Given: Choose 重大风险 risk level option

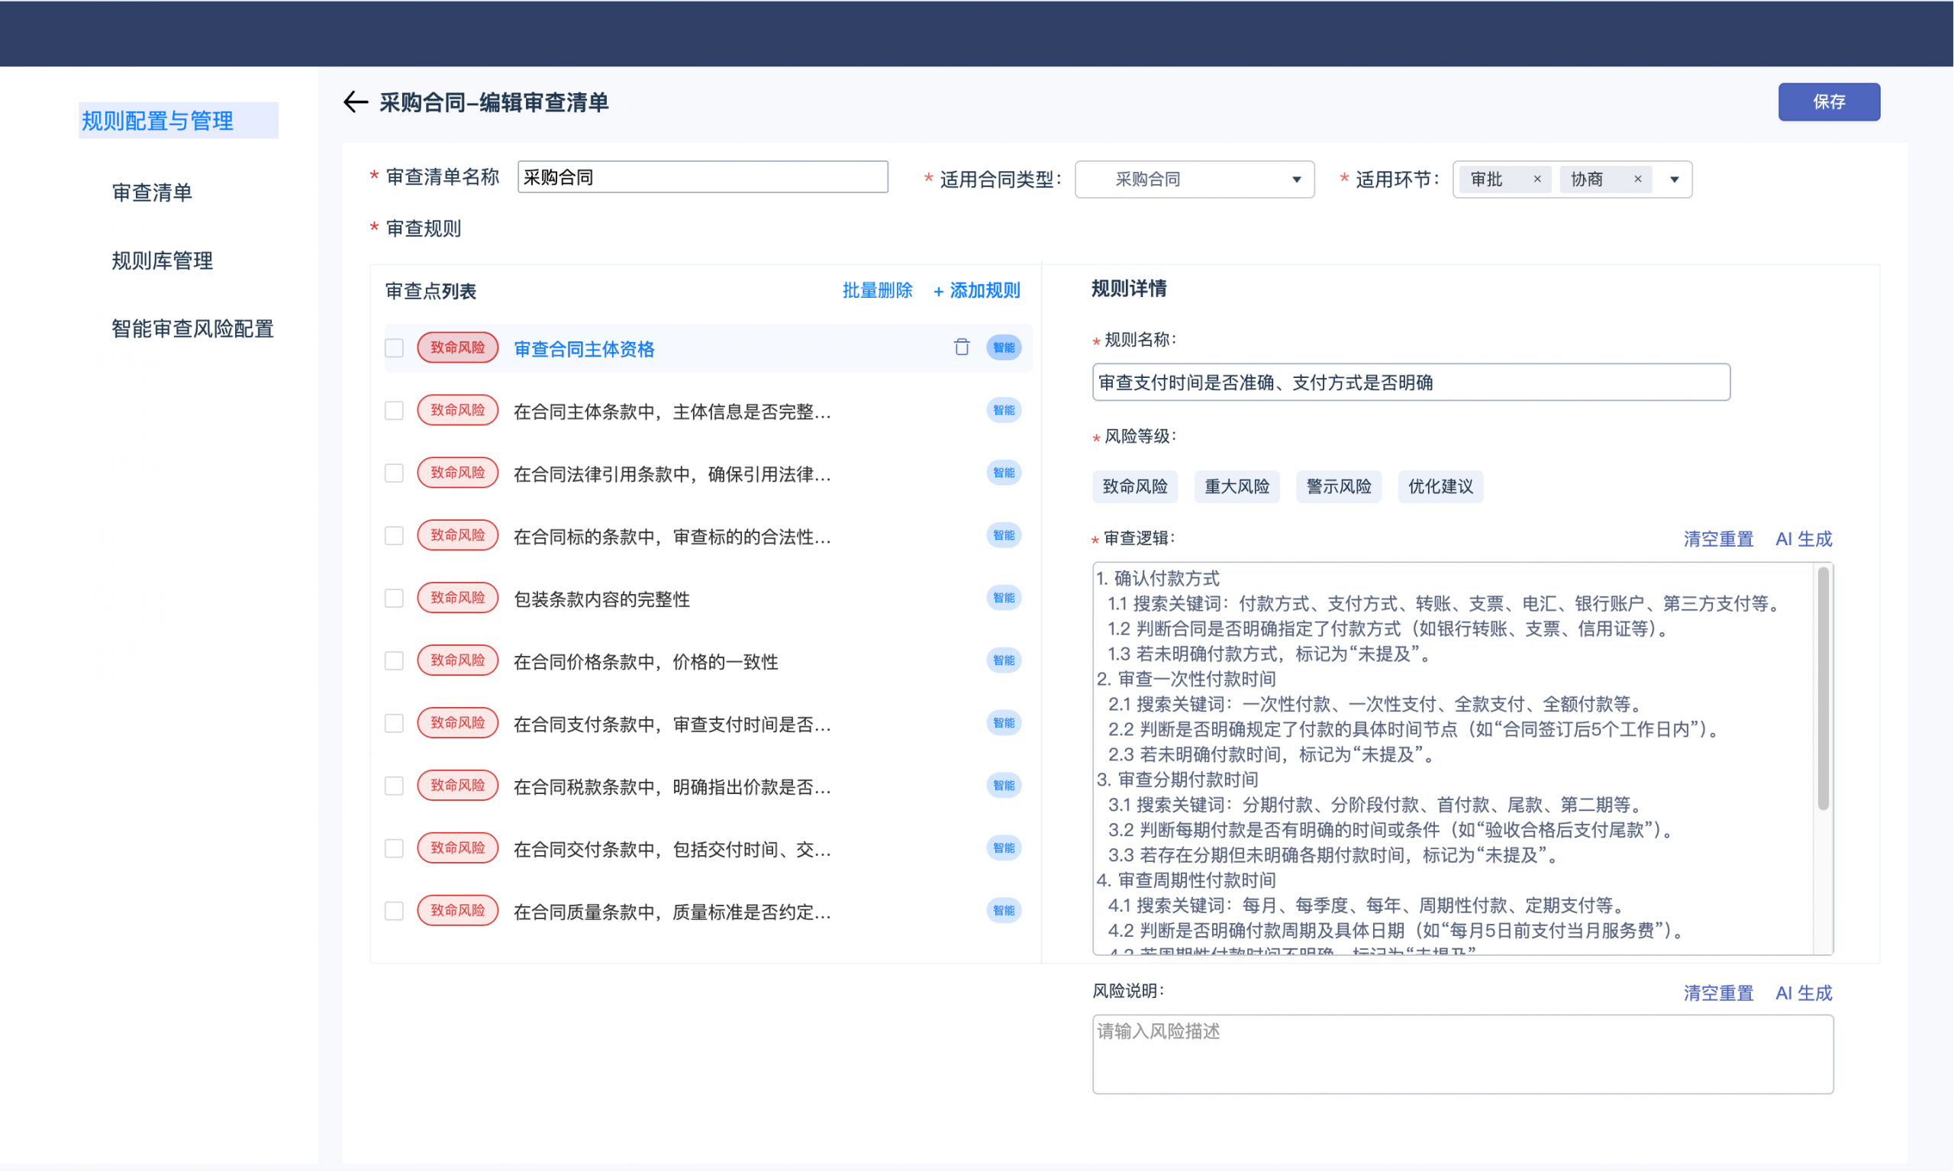Looking at the screenshot, I should click(1237, 486).
